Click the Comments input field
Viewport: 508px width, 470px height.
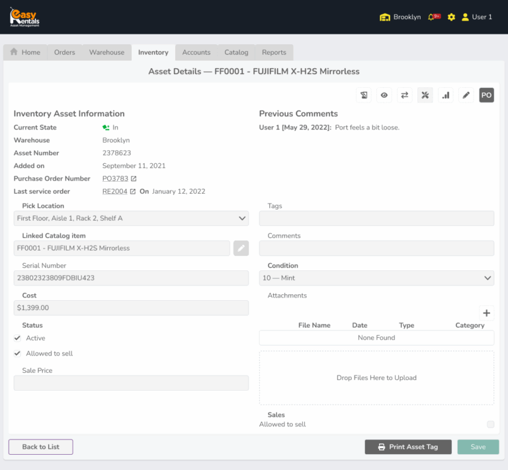tap(376, 249)
